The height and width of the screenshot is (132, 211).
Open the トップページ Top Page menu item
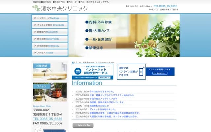(x=50, y=18)
